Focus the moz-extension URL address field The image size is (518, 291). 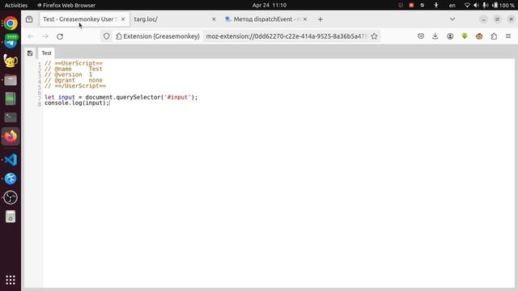286,36
